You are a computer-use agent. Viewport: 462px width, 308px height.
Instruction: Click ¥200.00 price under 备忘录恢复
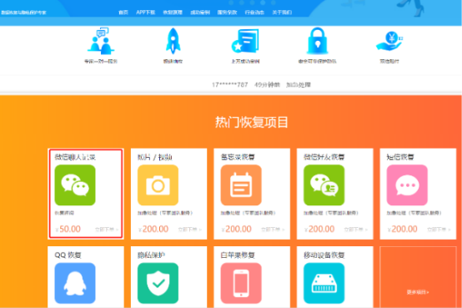(236, 229)
